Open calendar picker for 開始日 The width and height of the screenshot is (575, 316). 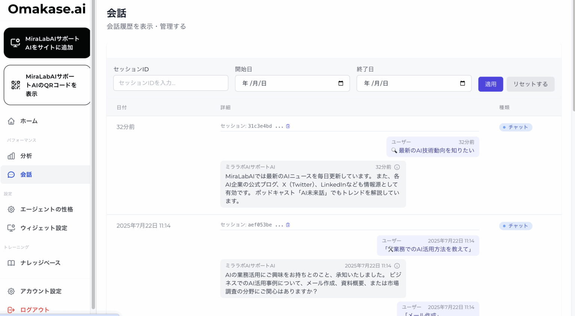point(341,83)
